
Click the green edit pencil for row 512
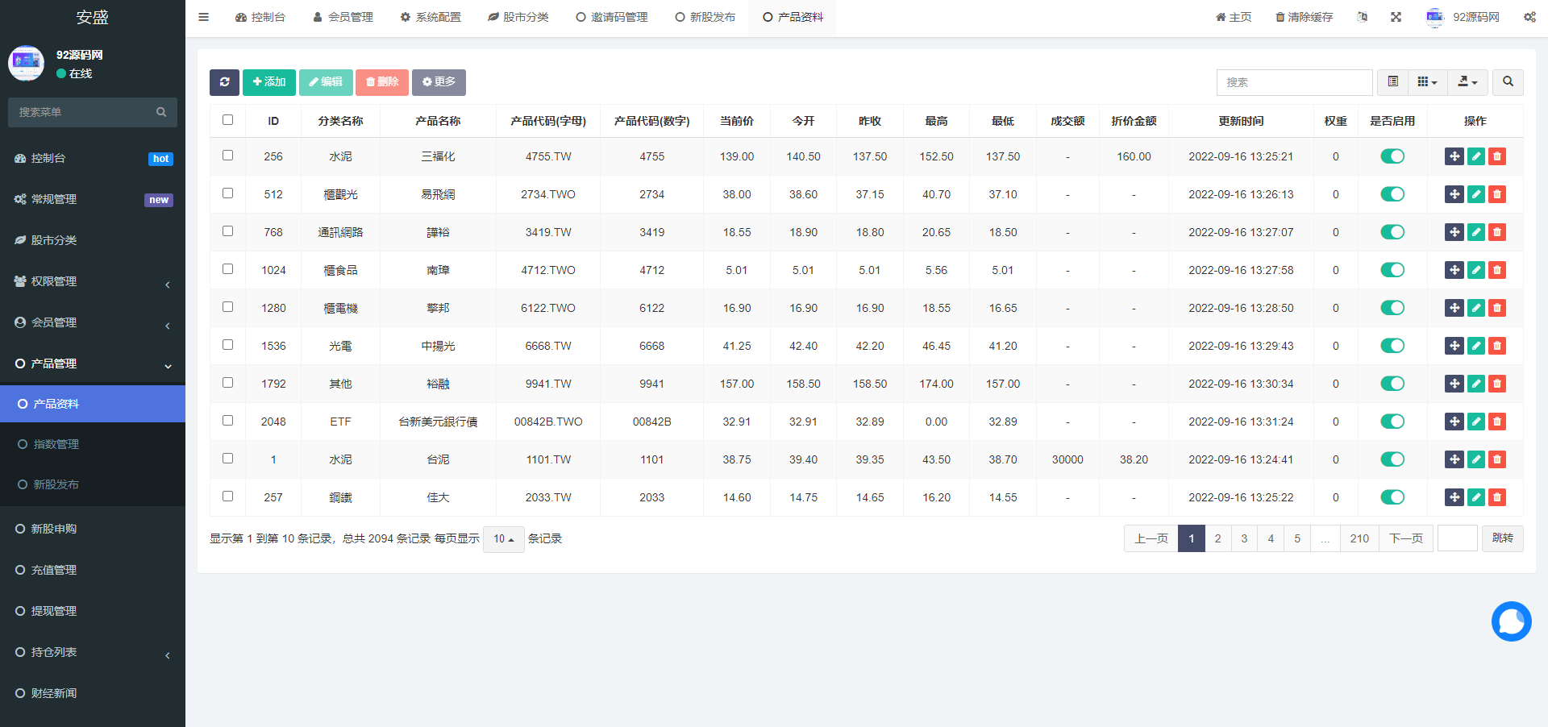point(1475,194)
